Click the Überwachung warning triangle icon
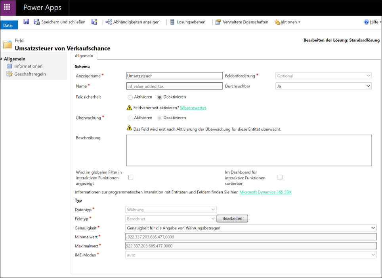382x278 pixels. coord(129,128)
